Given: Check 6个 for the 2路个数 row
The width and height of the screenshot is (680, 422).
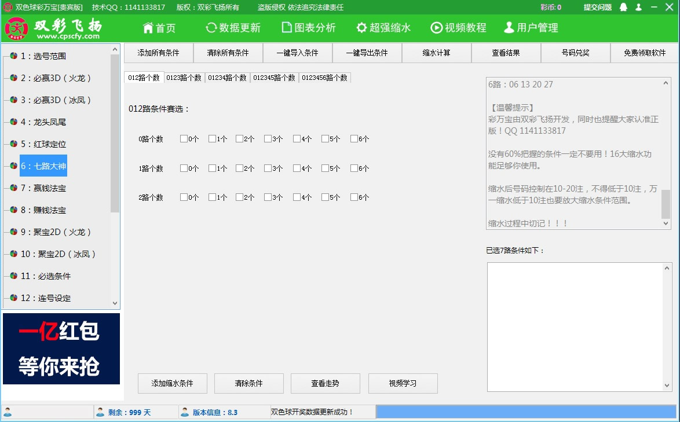Looking at the screenshot, I should click(353, 197).
